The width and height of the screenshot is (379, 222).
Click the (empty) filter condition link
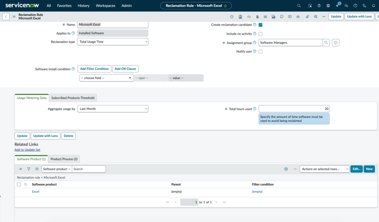[257, 191]
